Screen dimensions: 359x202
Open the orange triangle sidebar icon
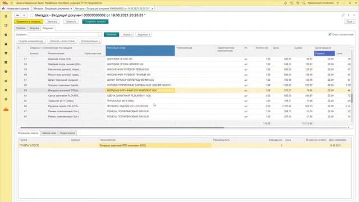click(x=6, y=109)
